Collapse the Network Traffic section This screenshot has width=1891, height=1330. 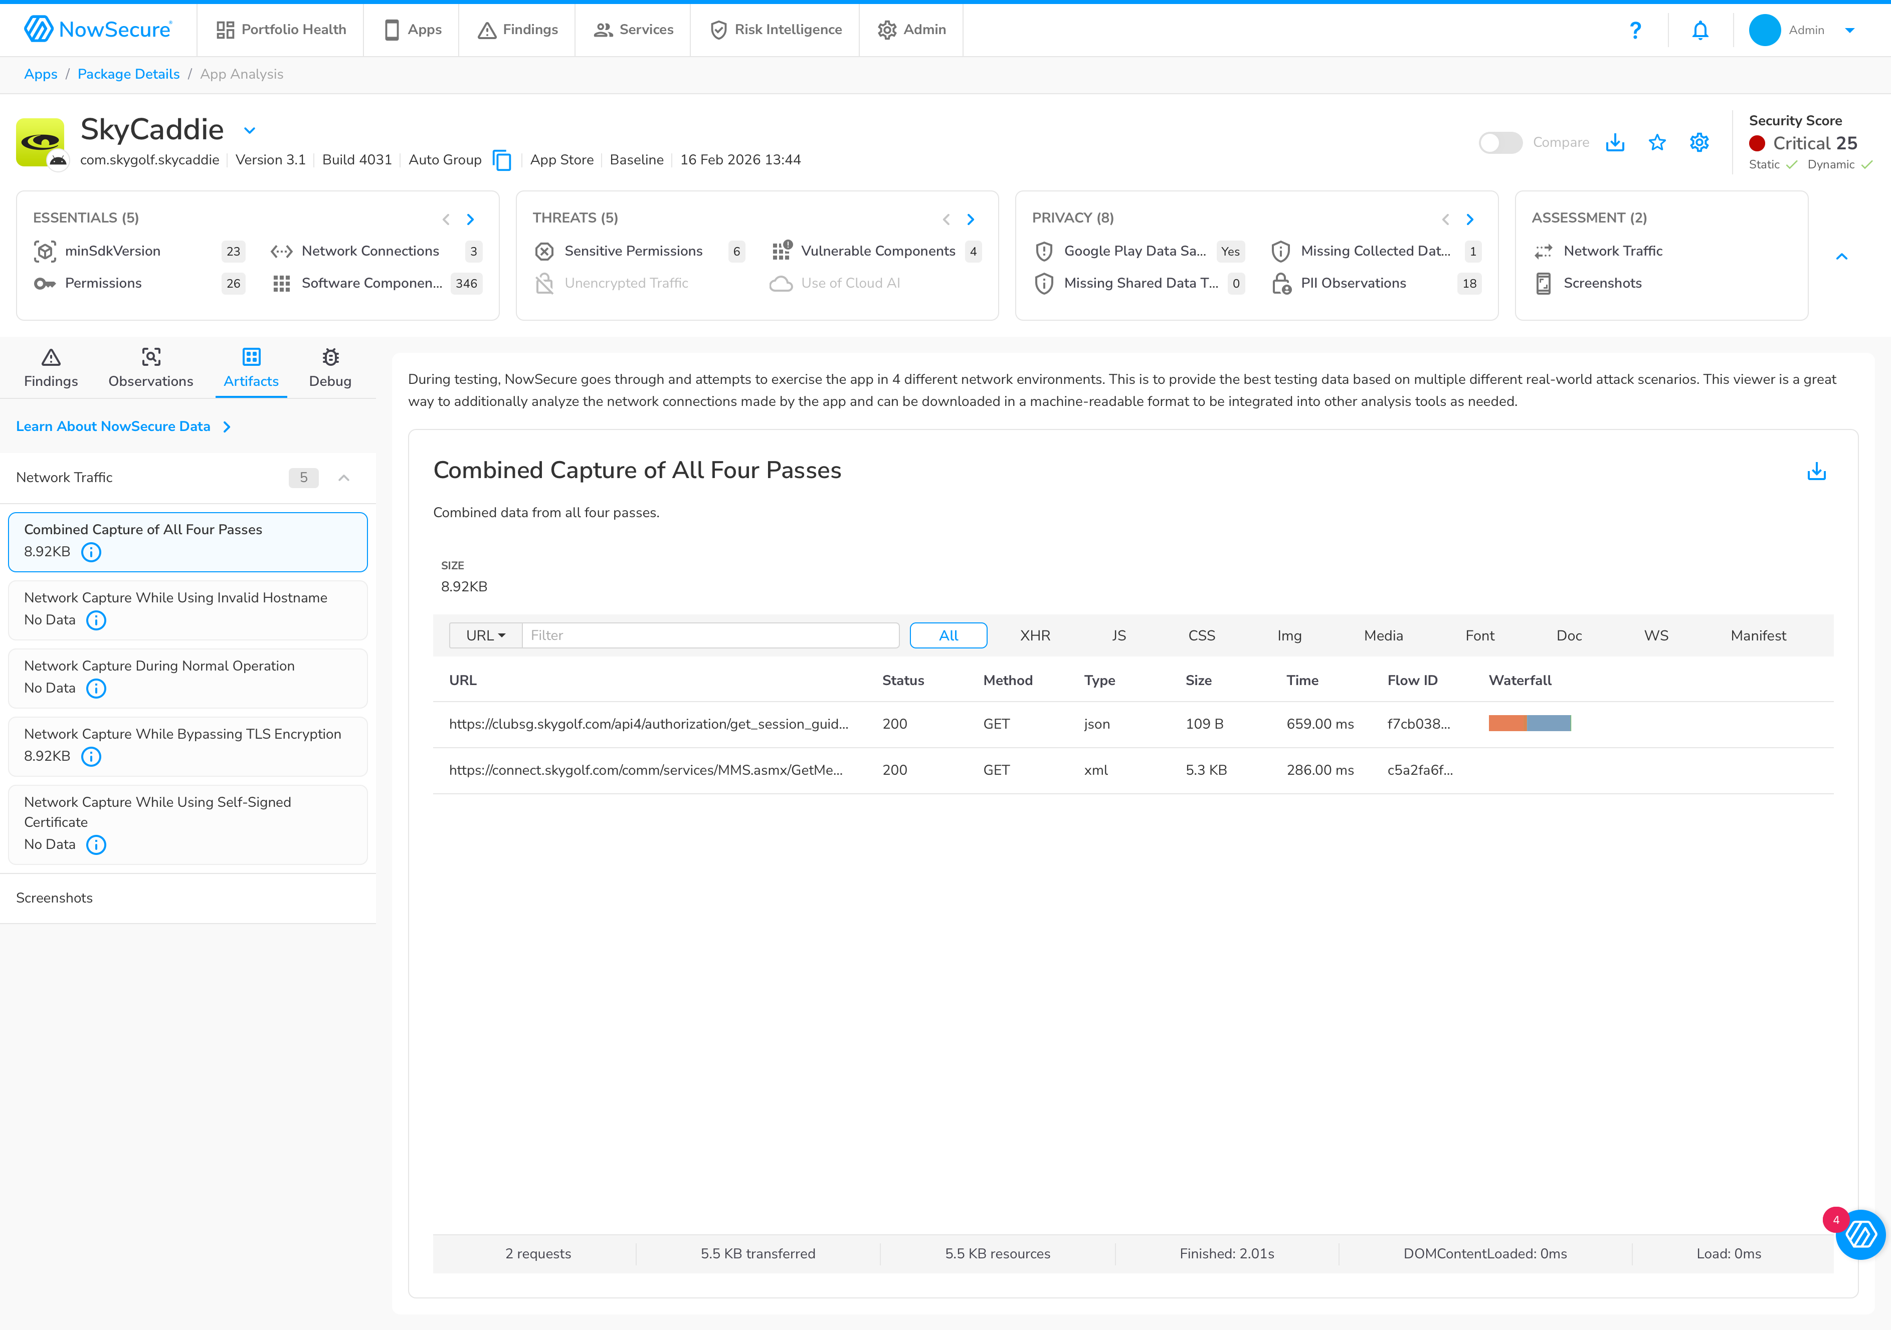point(344,478)
